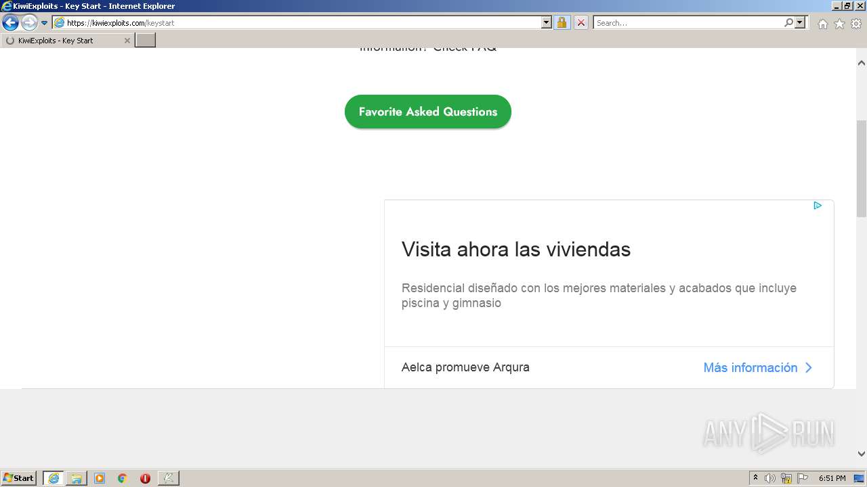Click the Residencial diseñado ad description text
This screenshot has height=487, width=867.
(599, 296)
